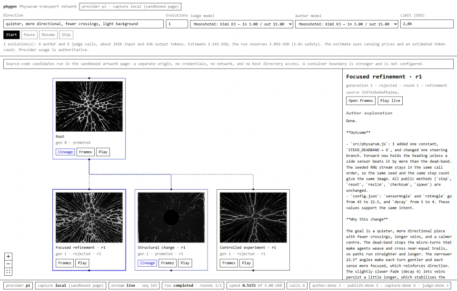
Task: Click the 'Author explanation' heading
Action: [x=369, y=113]
